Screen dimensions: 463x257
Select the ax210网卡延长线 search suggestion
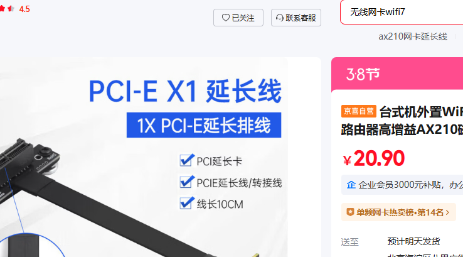point(413,36)
